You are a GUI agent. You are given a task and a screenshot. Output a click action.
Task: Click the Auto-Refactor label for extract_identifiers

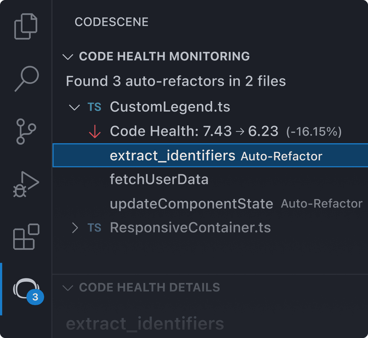tap(281, 156)
